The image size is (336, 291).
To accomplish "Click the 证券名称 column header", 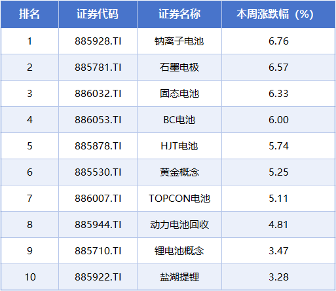I will (x=179, y=14).
